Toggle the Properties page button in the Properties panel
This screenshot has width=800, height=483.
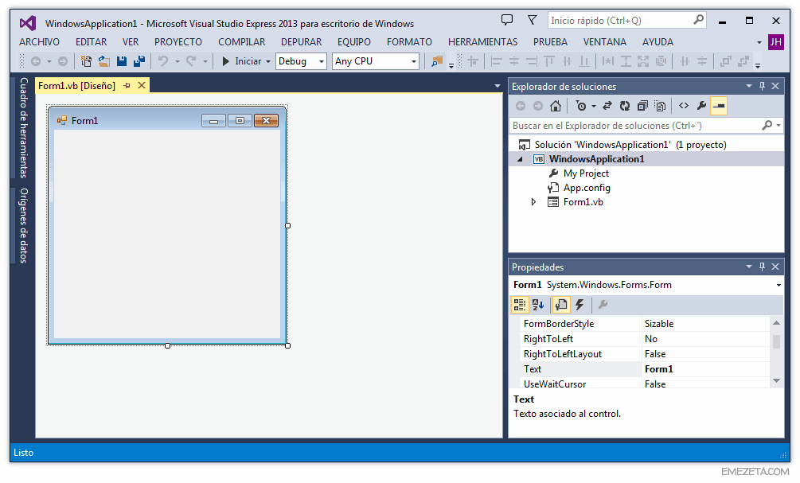click(561, 305)
